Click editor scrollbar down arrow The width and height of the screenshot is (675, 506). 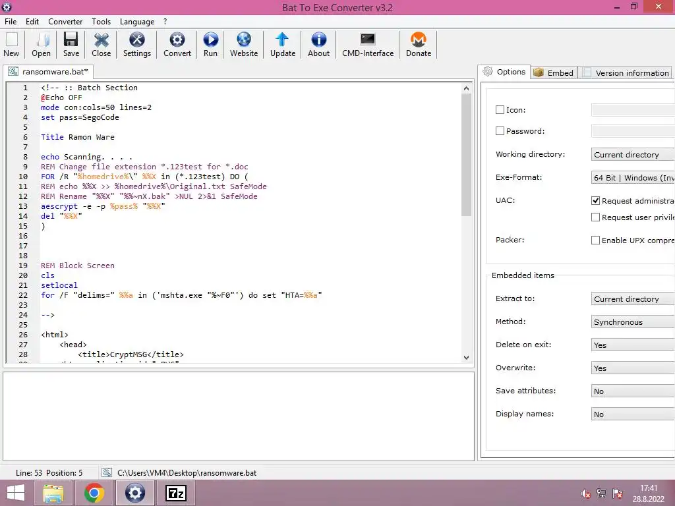[x=466, y=357]
